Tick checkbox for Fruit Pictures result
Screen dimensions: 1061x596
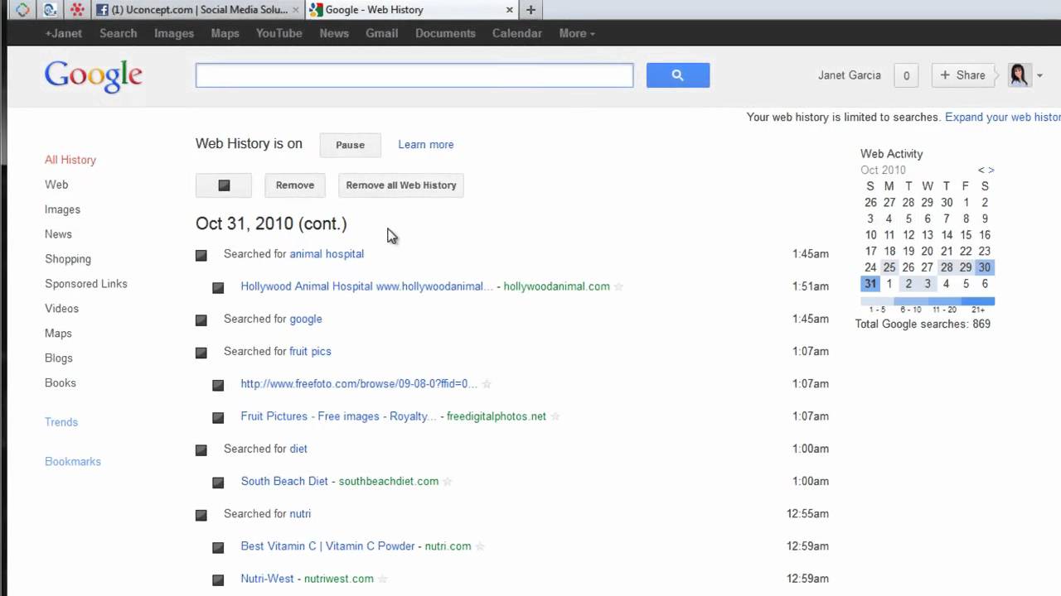tap(218, 417)
